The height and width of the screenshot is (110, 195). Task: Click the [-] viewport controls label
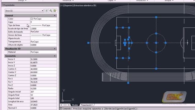coord(62,5)
